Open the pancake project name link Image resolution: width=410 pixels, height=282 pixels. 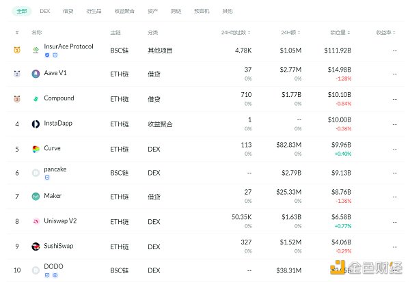55,169
